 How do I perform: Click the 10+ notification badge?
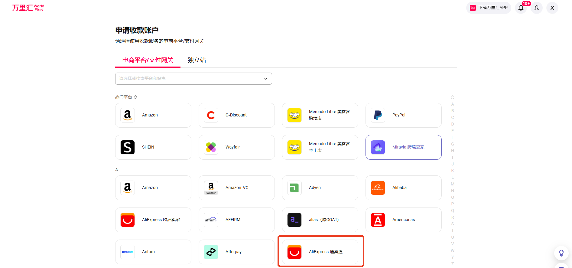526,4
